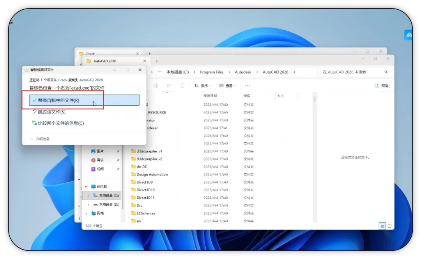Open the 排序 sort dropdown
Image resolution: width=421 pixels, height=259 pixels.
(x=203, y=86)
